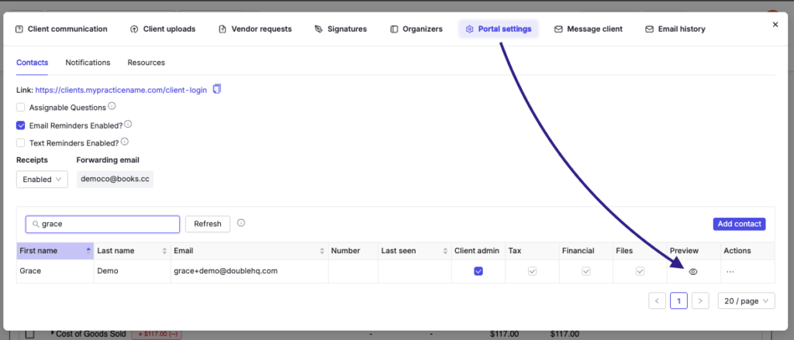
Task: Open the Resources sub-tab
Action: [146, 63]
